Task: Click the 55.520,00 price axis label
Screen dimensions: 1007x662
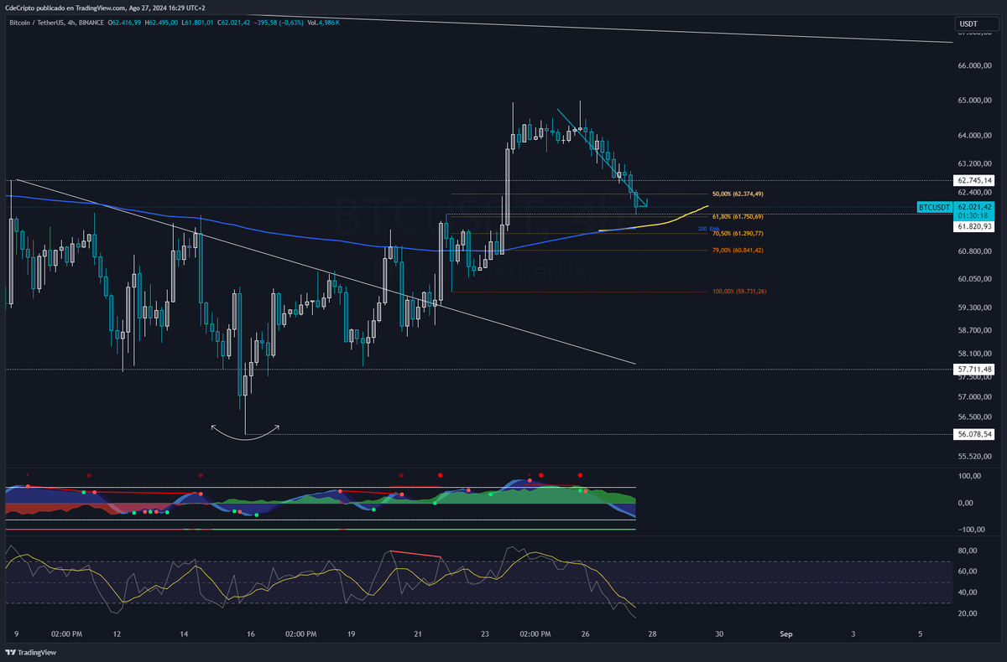Action: [x=974, y=457]
